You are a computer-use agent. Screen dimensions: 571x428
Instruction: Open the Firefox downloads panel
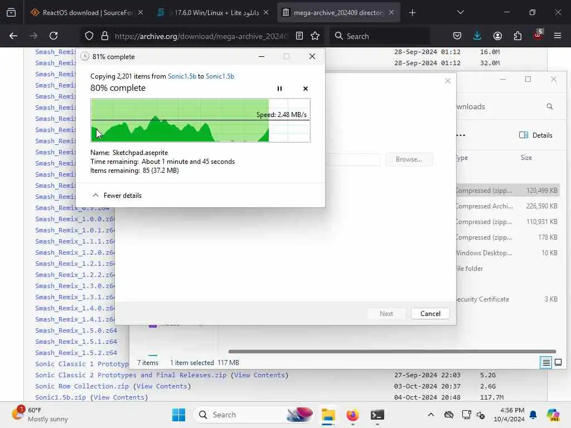pyautogui.click(x=477, y=36)
